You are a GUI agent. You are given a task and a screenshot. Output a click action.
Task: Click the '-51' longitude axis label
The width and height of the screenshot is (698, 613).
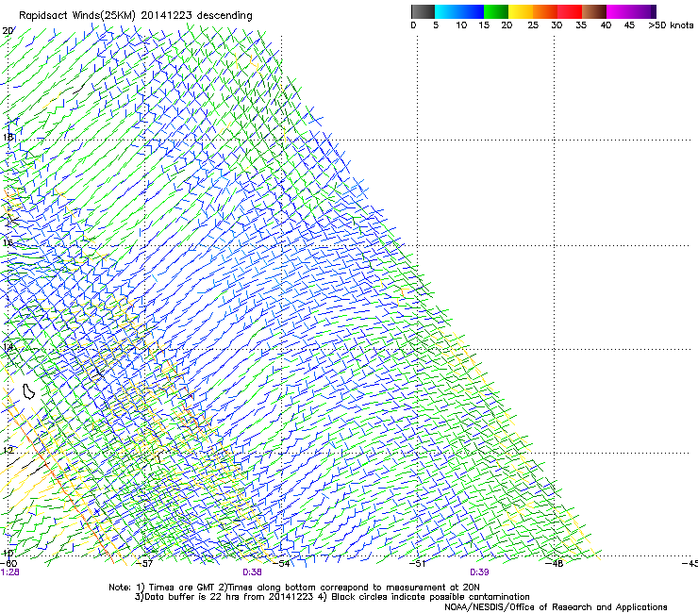click(x=417, y=564)
